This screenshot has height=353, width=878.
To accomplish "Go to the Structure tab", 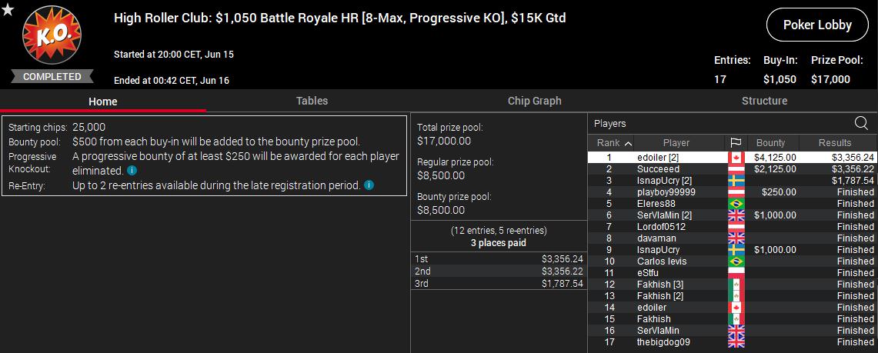I will (764, 101).
